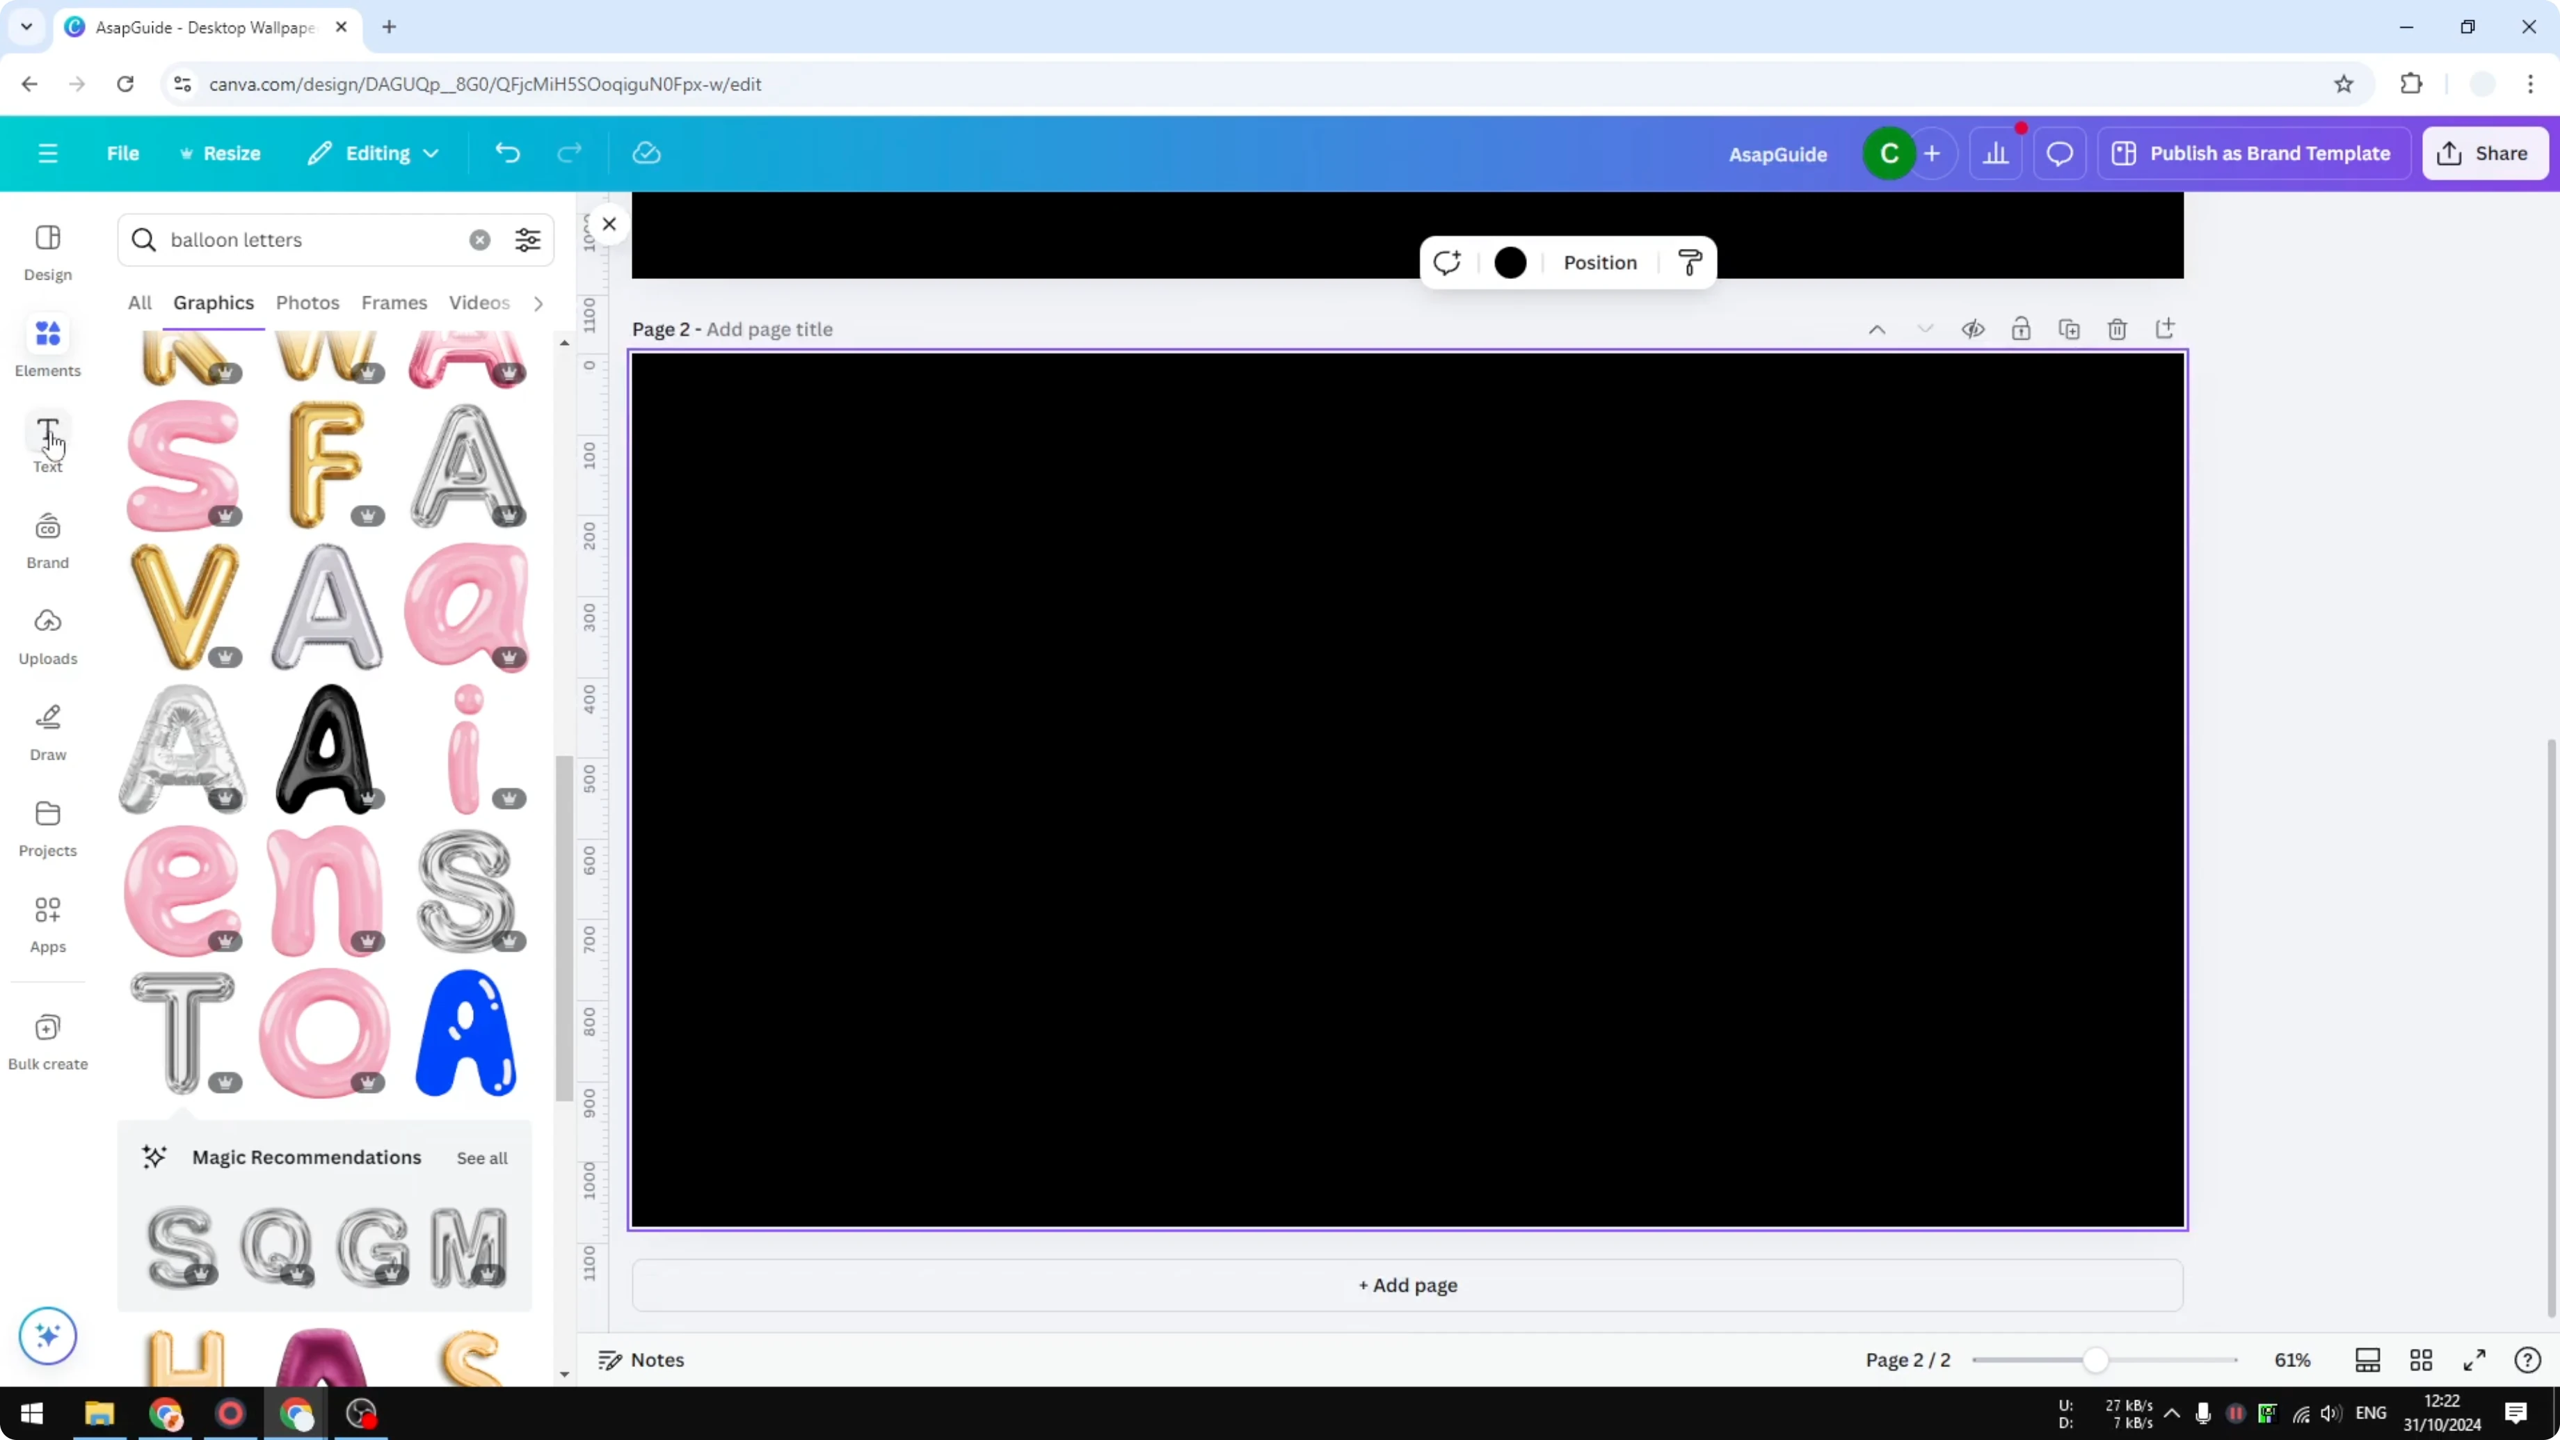2560x1440 pixels.
Task: Open Position settings from the floating toolbar
Action: click(x=1599, y=262)
